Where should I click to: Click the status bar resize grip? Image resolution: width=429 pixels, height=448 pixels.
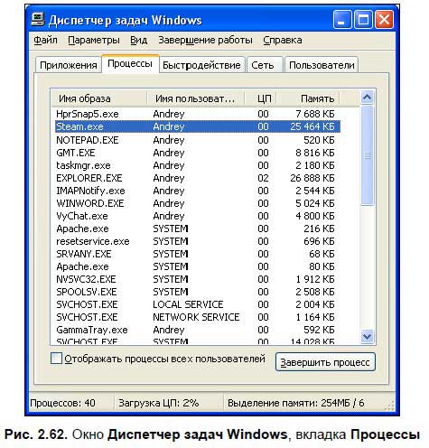point(390,406)
